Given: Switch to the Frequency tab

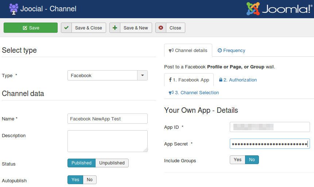Looking at the screenshot, I should (232, 50).
